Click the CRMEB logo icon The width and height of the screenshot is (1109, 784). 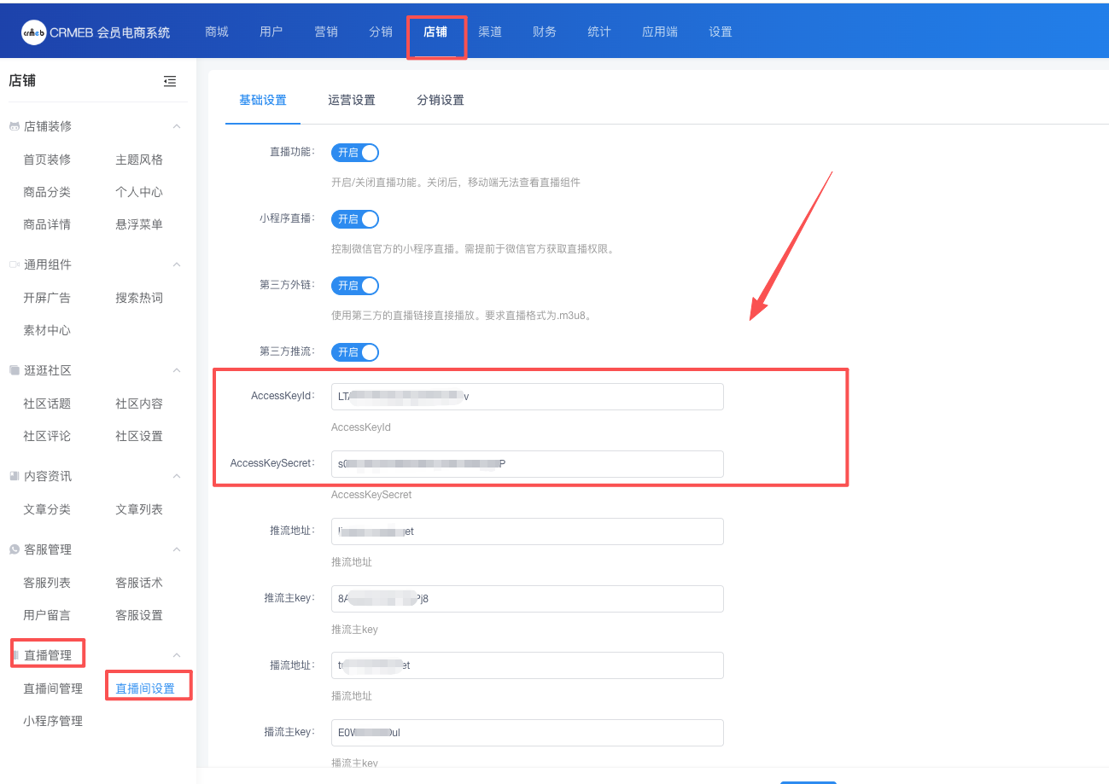coord(33,32)
